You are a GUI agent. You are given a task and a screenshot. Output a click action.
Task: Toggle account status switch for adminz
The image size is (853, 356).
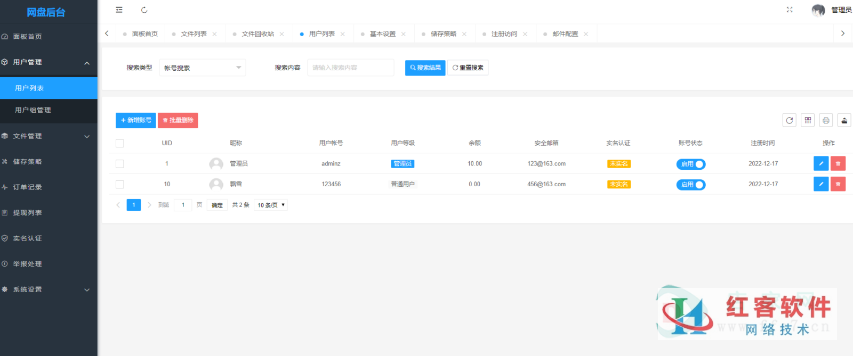(691, 164)
